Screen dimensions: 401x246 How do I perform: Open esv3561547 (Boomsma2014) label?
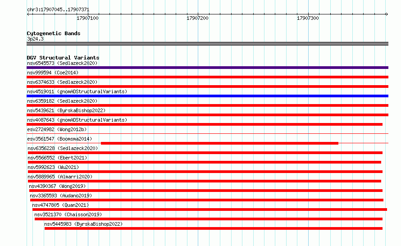[x=59, y=139]
